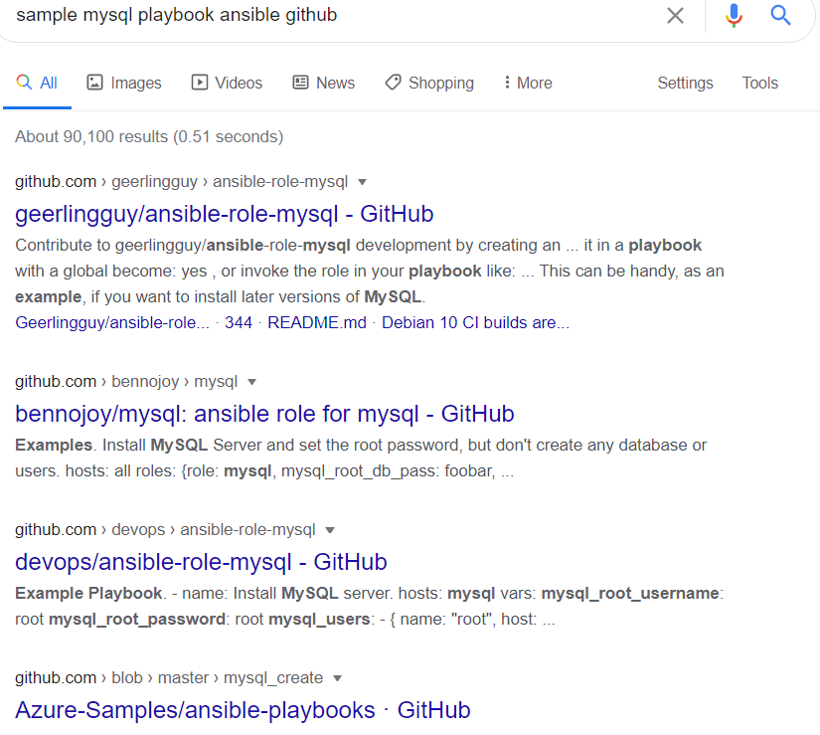Viewport: 820px width, 735px height.
Task: Click the snippet starting Examples. Install MySQL
Action: point(361,458)
